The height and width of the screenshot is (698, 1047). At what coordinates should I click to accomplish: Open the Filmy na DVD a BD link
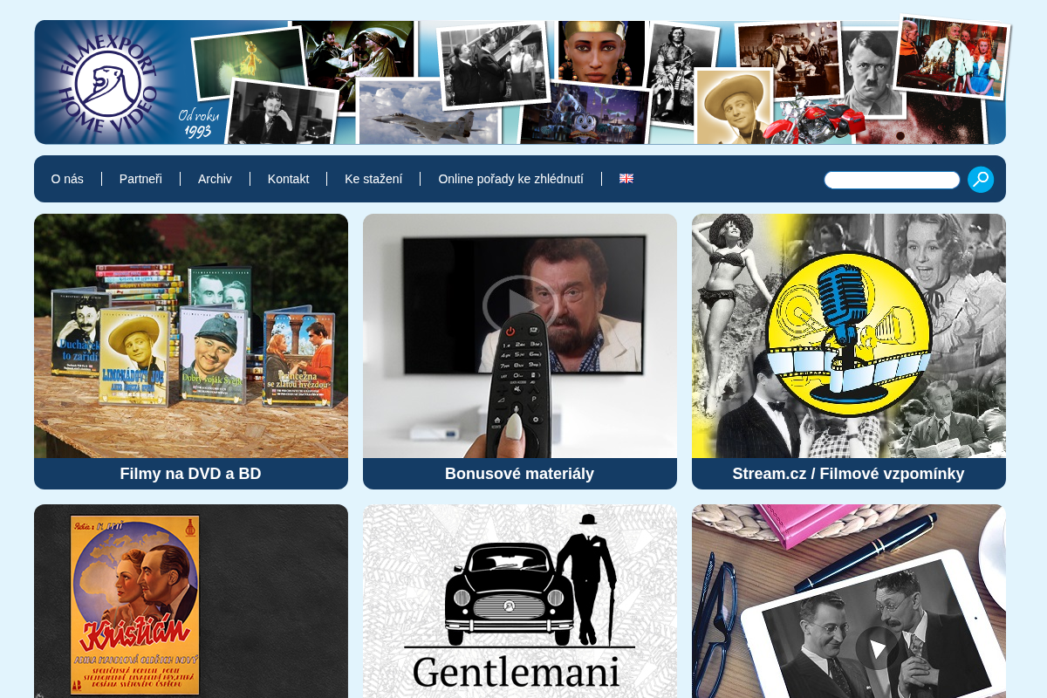[x=191, y=474]
